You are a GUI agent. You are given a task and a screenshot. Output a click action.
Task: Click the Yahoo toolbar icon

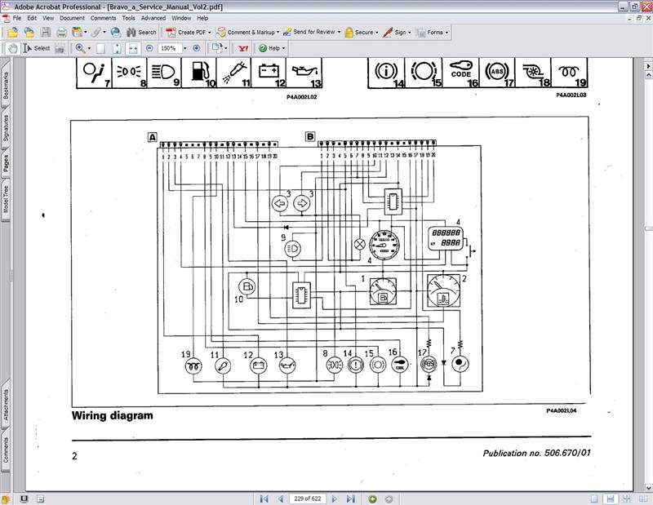coord(242,48)
